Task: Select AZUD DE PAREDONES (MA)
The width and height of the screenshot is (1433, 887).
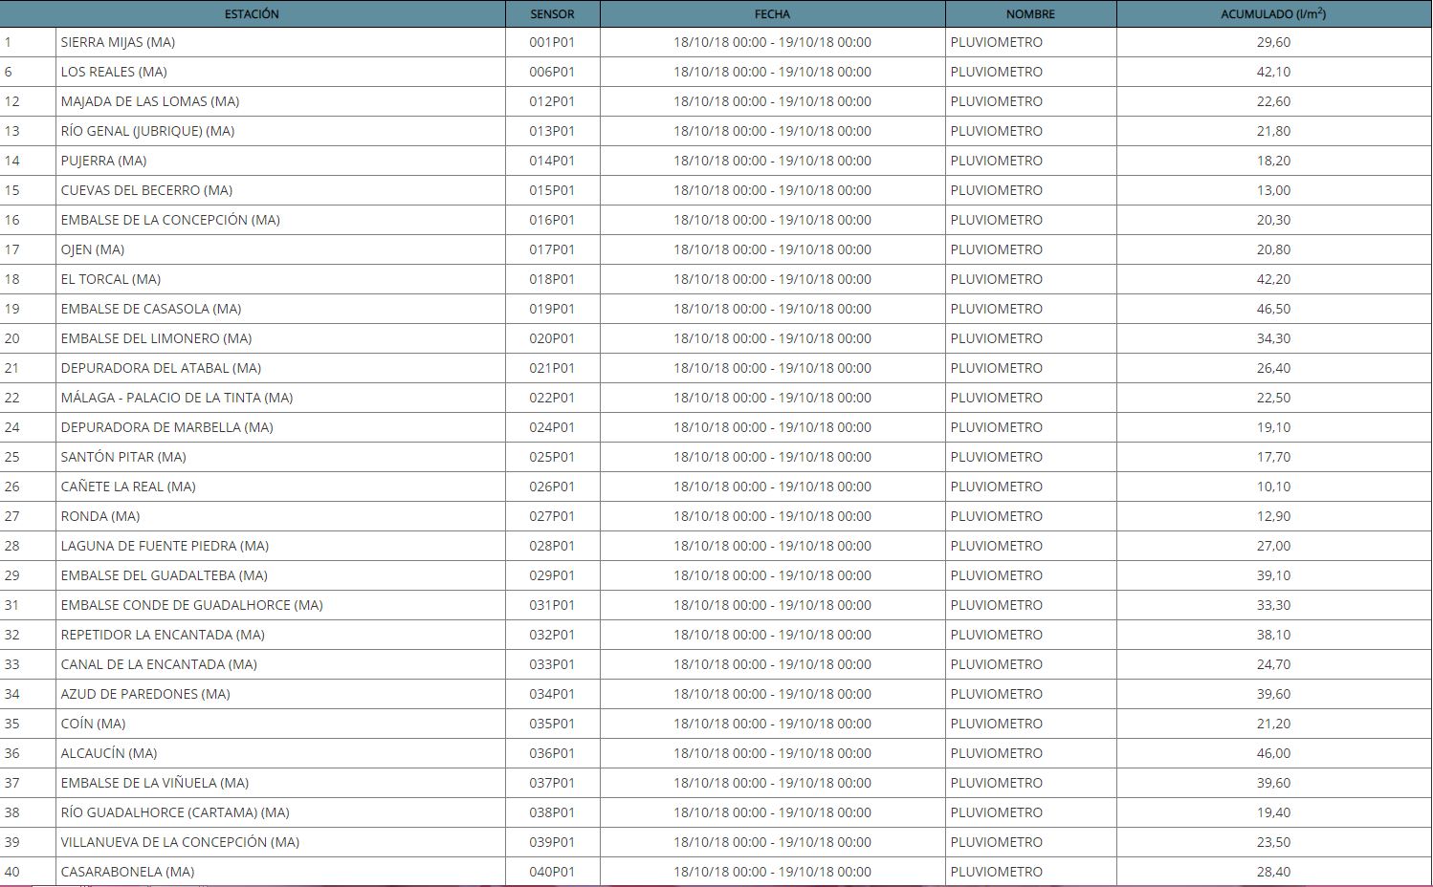Action: tap(145, 694)
